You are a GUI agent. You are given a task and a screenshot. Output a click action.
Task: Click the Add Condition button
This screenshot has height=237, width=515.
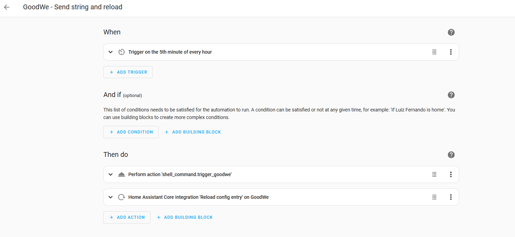[131, 132]
